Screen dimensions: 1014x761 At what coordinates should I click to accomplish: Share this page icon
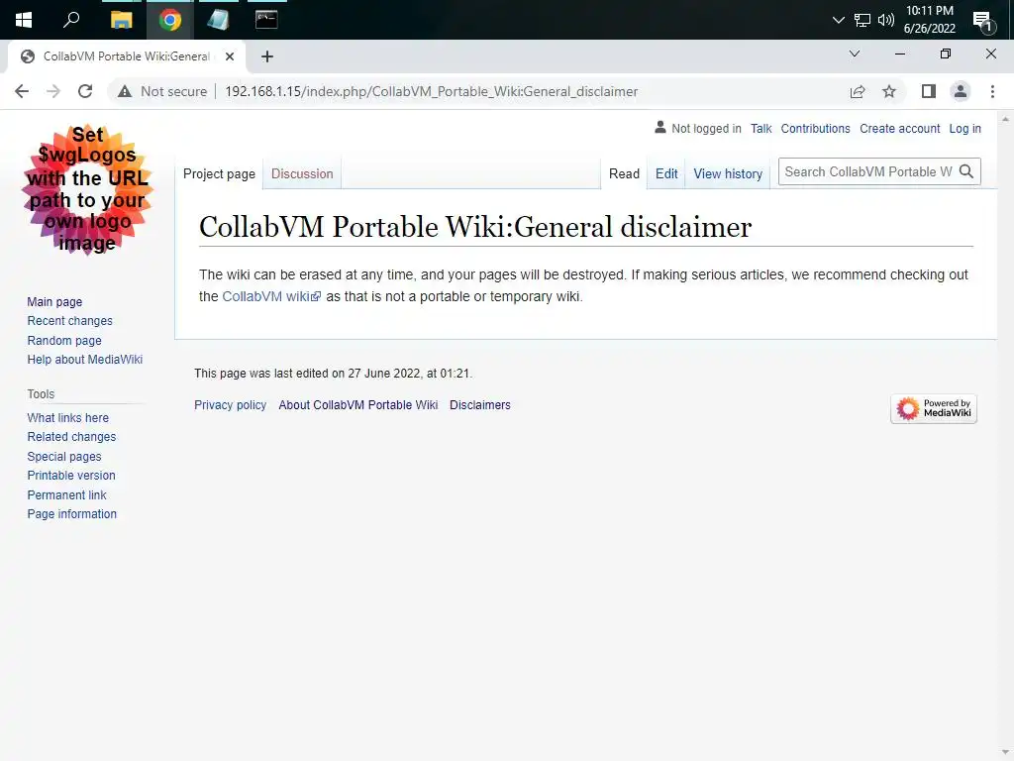(858, 92)
